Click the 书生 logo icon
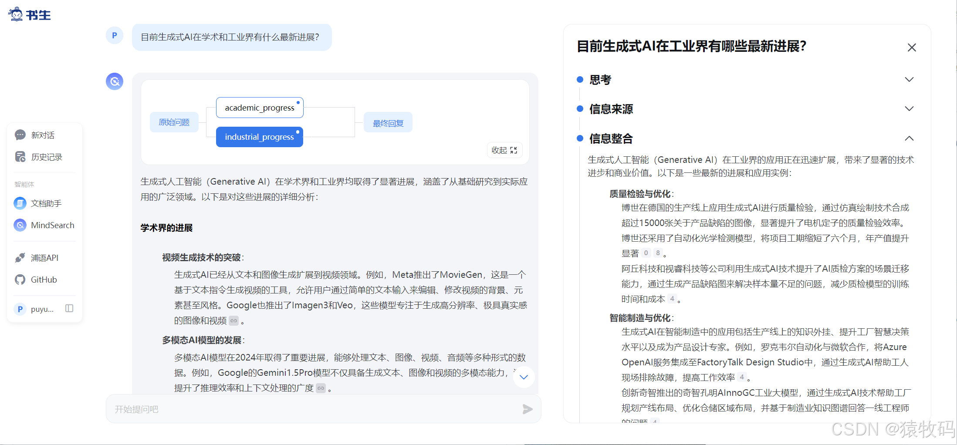Viewport: 957px width, 445px height. 16,14
